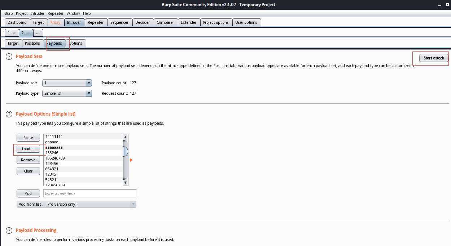Image resolution: width=451 pixels, height=246 pixels.
Task: Open Payload Processing help icon
Action: tap(9, 231)
